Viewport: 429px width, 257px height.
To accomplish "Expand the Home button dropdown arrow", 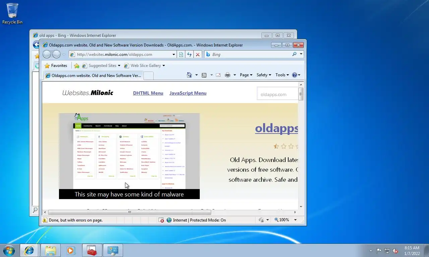I will (196, 75).
